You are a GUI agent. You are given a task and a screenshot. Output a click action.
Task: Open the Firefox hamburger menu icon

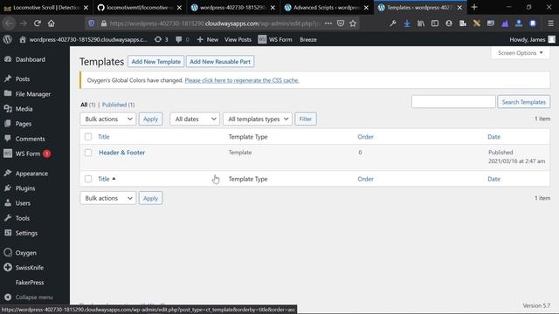coord(551,24)
